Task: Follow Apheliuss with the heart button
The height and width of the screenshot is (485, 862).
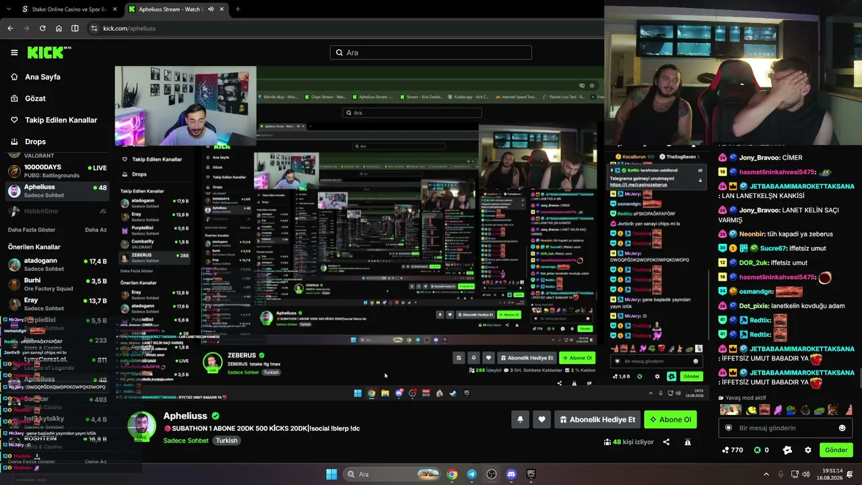Action: click(x=541, y=420)
